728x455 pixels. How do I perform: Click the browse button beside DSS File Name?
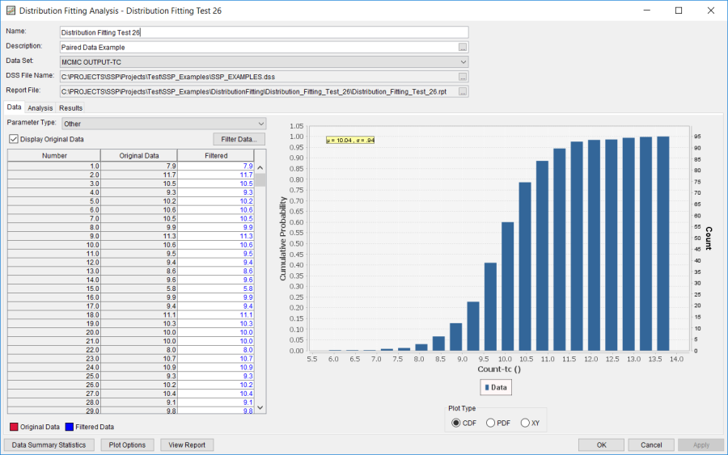coord(463,77)
